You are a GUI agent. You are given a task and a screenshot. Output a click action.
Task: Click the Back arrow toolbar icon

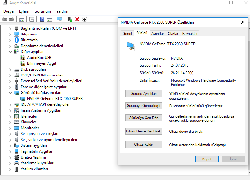(x=4, y=20)
